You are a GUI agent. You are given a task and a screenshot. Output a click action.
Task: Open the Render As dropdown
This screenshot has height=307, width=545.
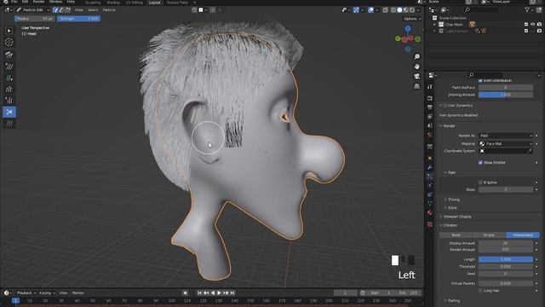[x=506, y=136]
